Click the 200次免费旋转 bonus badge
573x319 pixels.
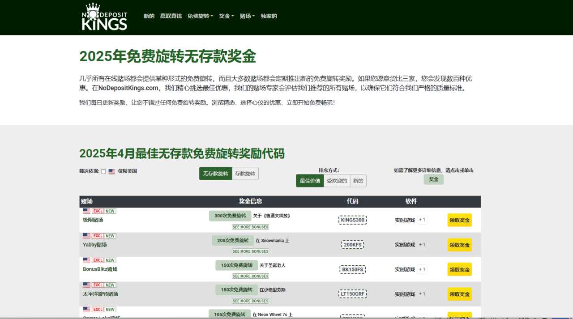(x=233, y=240)
